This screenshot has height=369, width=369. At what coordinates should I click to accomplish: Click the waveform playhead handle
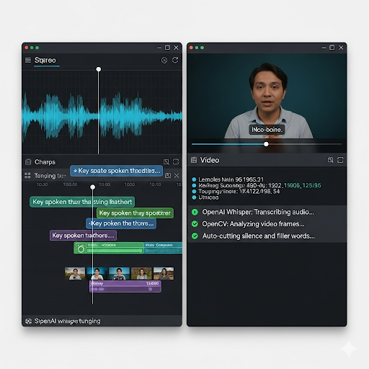99,69
